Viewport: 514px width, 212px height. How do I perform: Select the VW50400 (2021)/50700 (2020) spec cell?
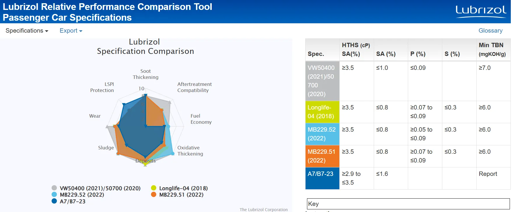click(x=322, y=81)
